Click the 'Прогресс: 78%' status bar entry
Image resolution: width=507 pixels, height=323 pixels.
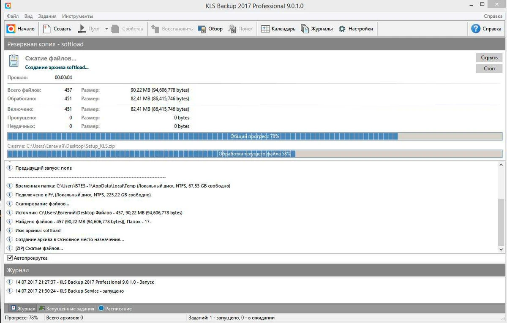22,318
